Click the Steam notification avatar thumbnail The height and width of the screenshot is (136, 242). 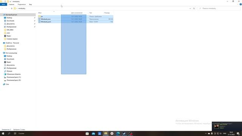(x=216, y=126)
